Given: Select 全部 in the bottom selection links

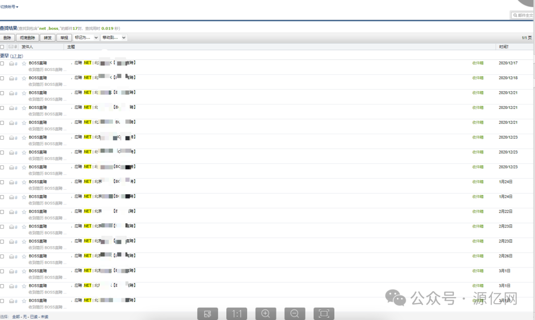Looking at the screenshot, I should point(16,317).
